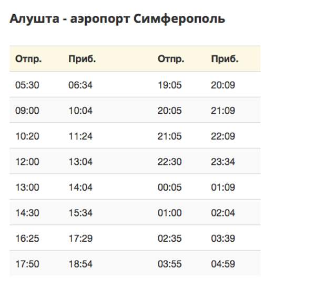Screen dimensions: 326x286
Task: Select the 00:05 departure time
Action: point(169,188)
